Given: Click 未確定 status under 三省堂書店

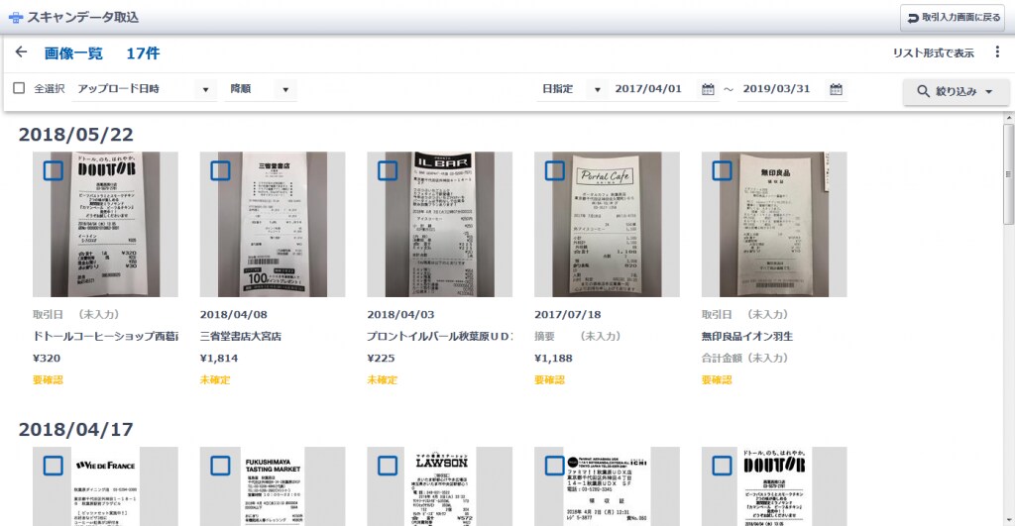Looking at the screenshot, I should (x=215, y=379).
